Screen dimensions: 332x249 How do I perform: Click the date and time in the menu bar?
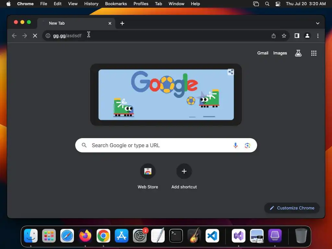[306, 4]
